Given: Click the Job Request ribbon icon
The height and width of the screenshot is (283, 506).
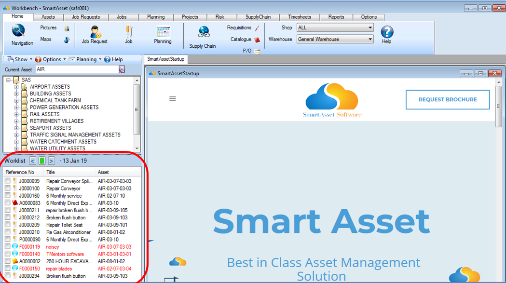Looking at the screenshot, I should pos(95,32).
